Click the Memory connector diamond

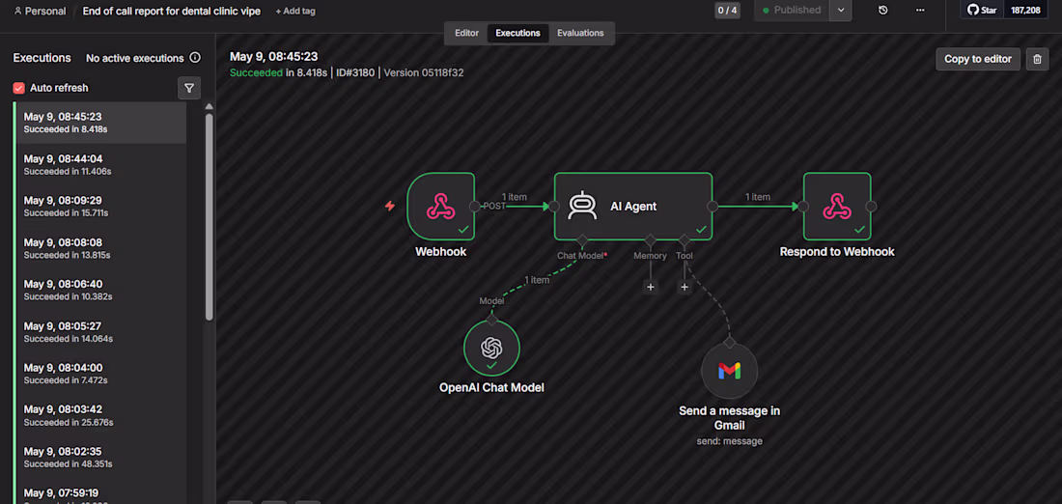(650, 239)
